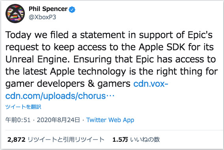Click the 午前0:51 timestamp
The height and width of the screenshot is (150, 224).
coord(18,120)
